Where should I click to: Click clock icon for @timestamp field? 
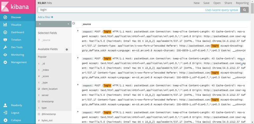click(x=39, y=114)
